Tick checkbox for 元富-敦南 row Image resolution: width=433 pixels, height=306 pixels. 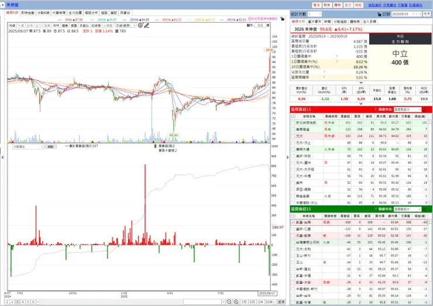293,236
